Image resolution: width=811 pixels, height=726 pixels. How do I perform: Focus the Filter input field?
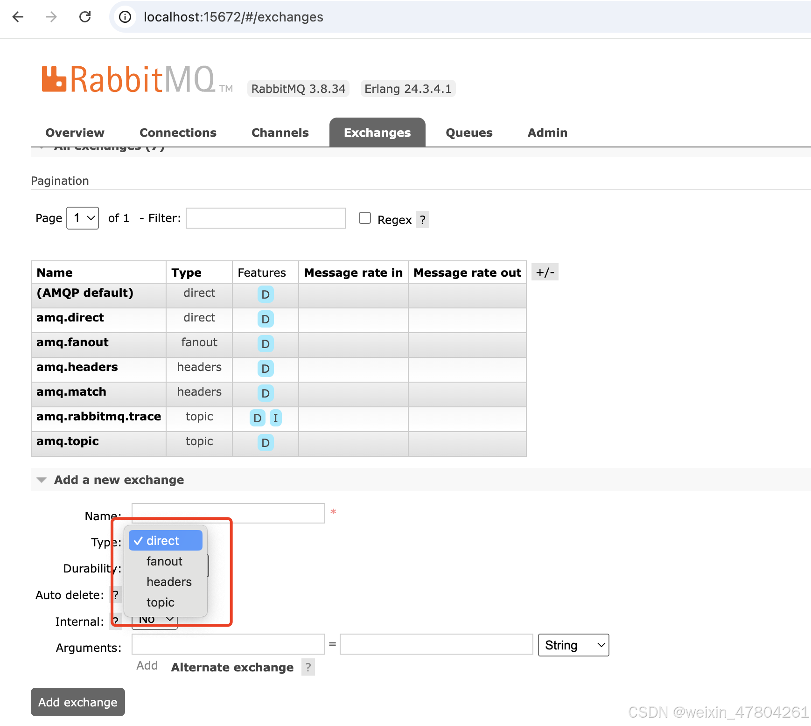[x=266, y=218]
